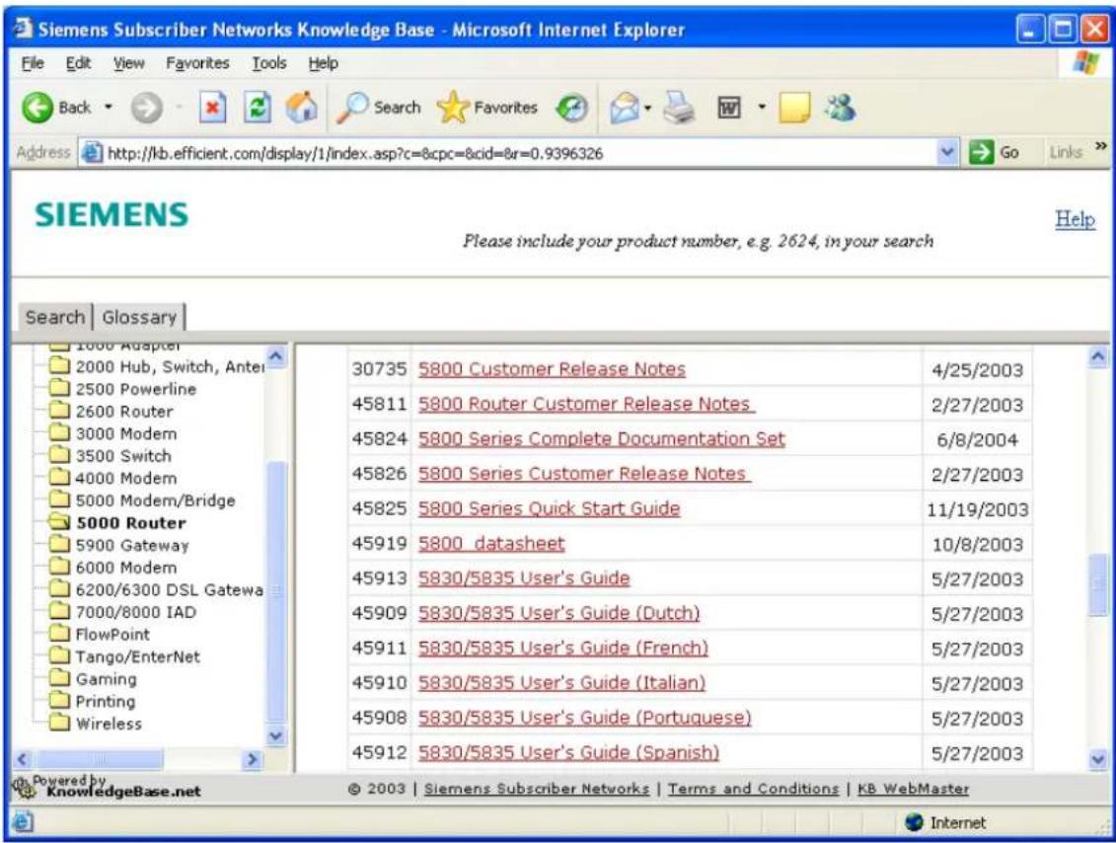Open the Terms and Conditions link
The width and height of the screenshot is (1116, 843).
point(753,789)
